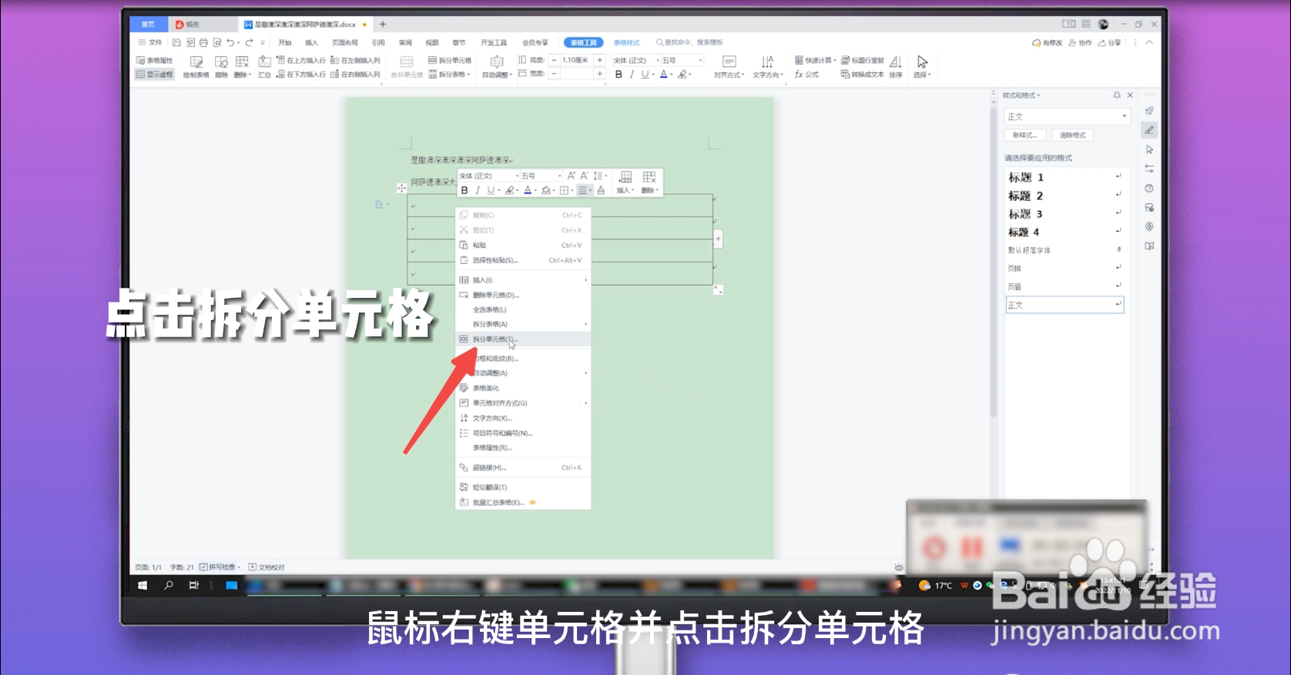Choose 拆分单元格(T) in context menu
The image size is (1291, 675).
coord(523,339)
